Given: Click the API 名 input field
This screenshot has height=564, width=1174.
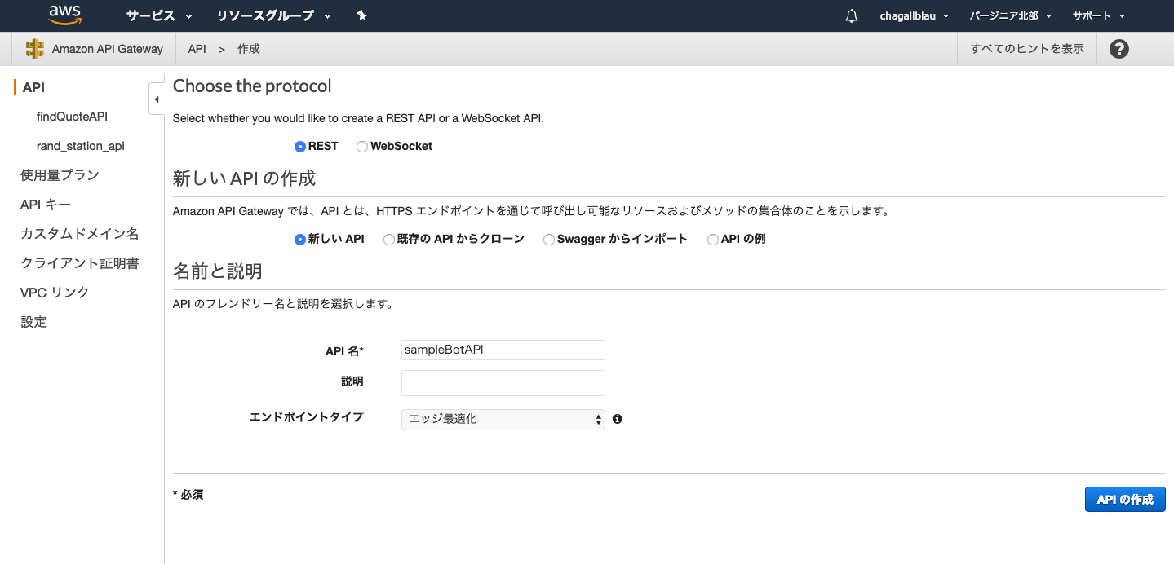Looking at the screenshot, I should pyautogui.click(x=503, y=350).
